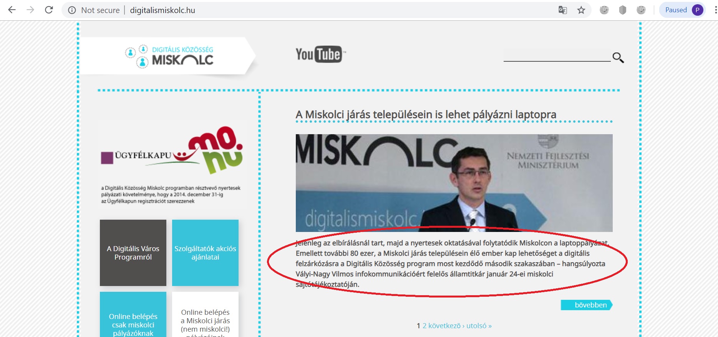Go forward in browser history

[30, 10]
